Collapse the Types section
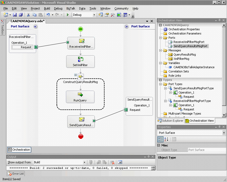227x182 pixels. click(160, 80)
